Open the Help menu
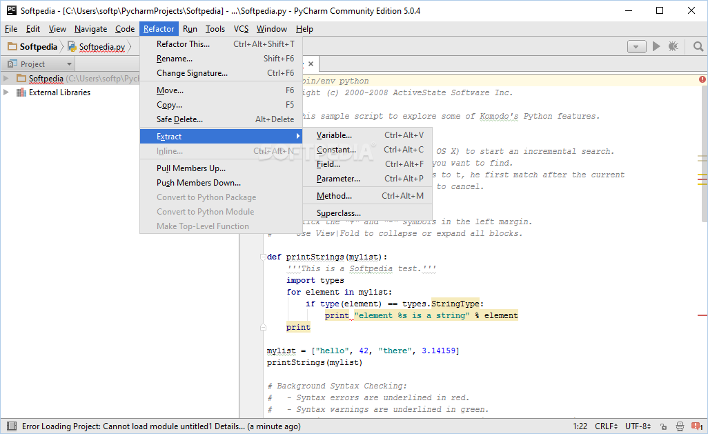This screenshot has width=708, height=434. coord(304,29)
